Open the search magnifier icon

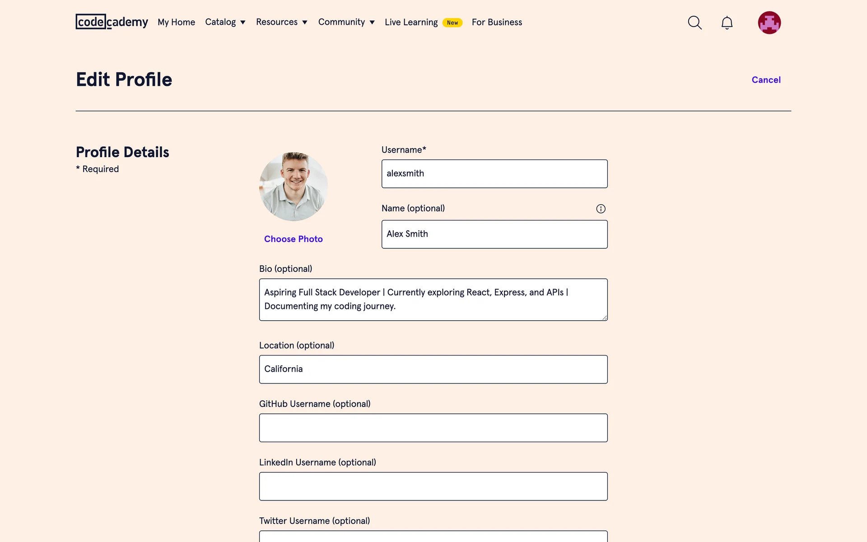695,23
